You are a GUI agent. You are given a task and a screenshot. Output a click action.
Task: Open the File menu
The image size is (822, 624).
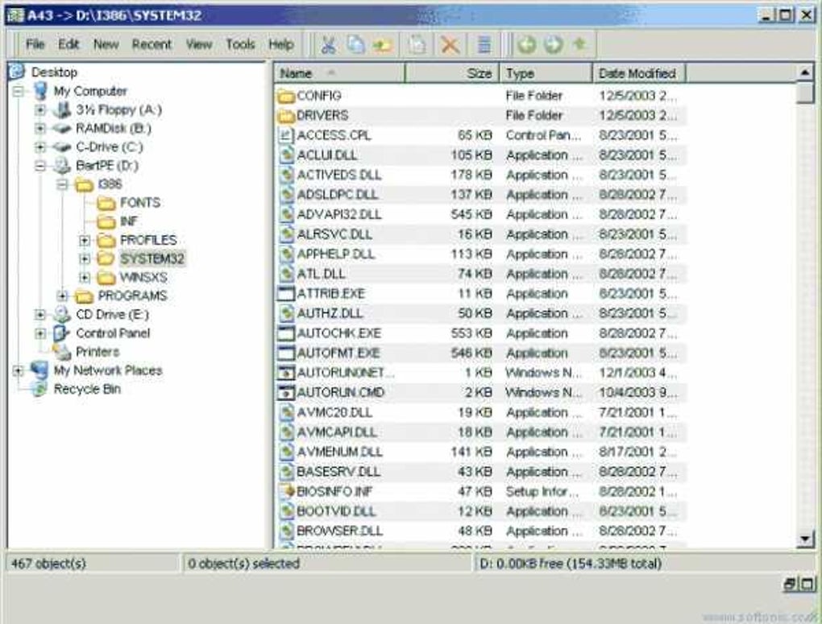tap(35, 44)
